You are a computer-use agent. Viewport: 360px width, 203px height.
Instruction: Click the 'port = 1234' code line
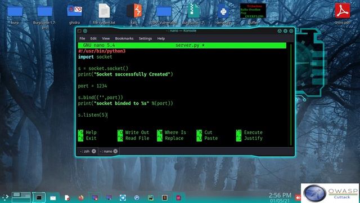point(92,86)
